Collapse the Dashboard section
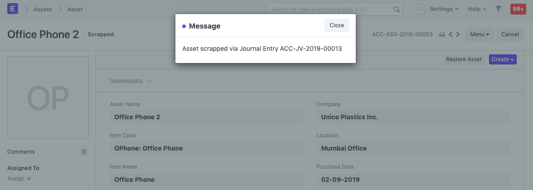 tap(131, 81)
